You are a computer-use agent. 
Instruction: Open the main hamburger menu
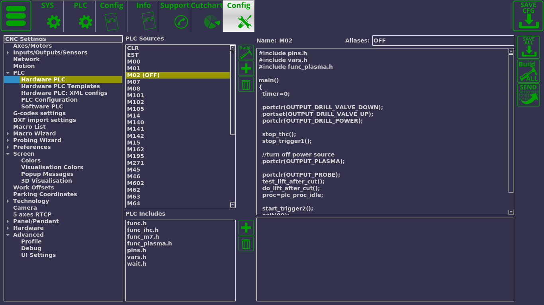pyautogui.click(x=16, y=16)
